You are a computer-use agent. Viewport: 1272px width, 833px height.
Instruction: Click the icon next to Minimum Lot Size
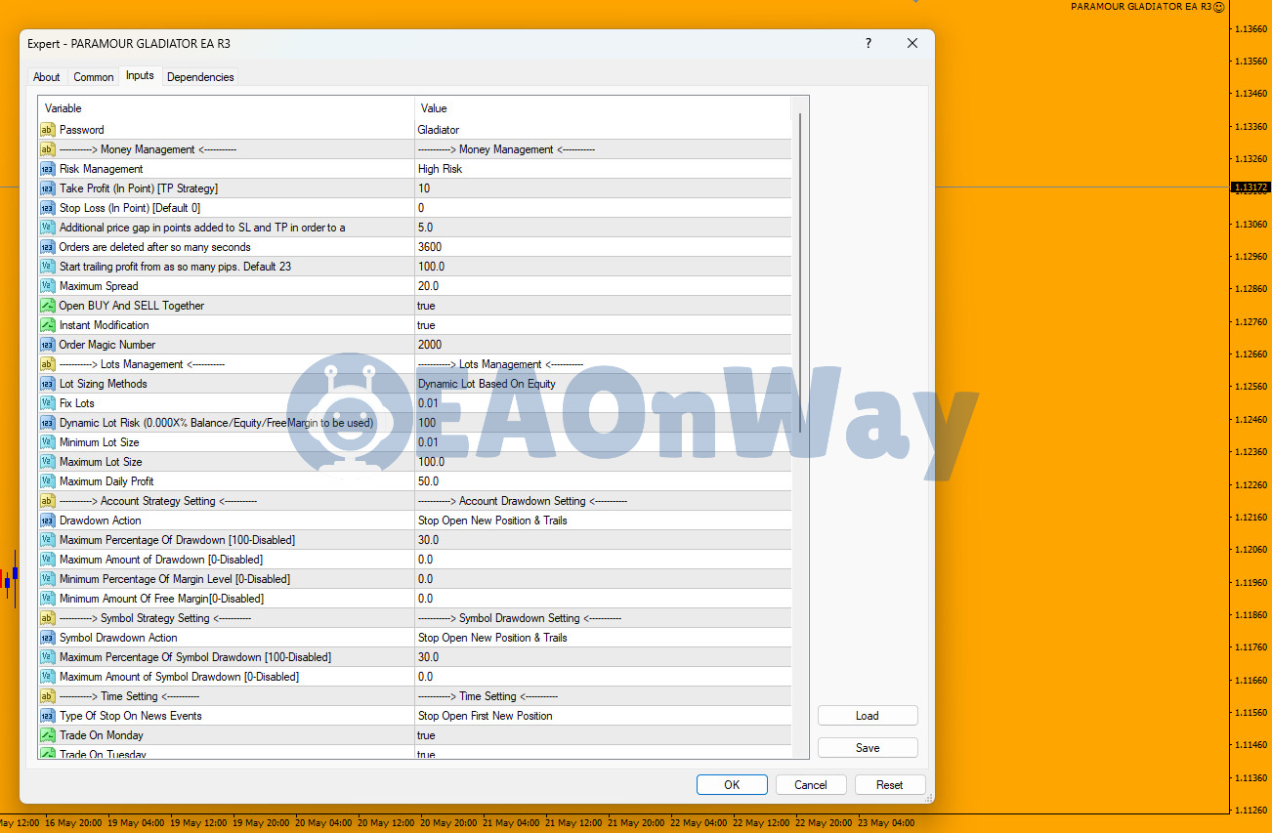(47, 442)
